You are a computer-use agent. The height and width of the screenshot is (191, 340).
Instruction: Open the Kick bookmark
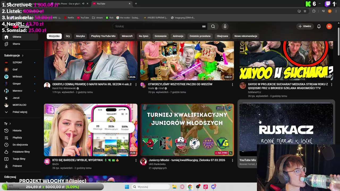click(x=110, y=18)
